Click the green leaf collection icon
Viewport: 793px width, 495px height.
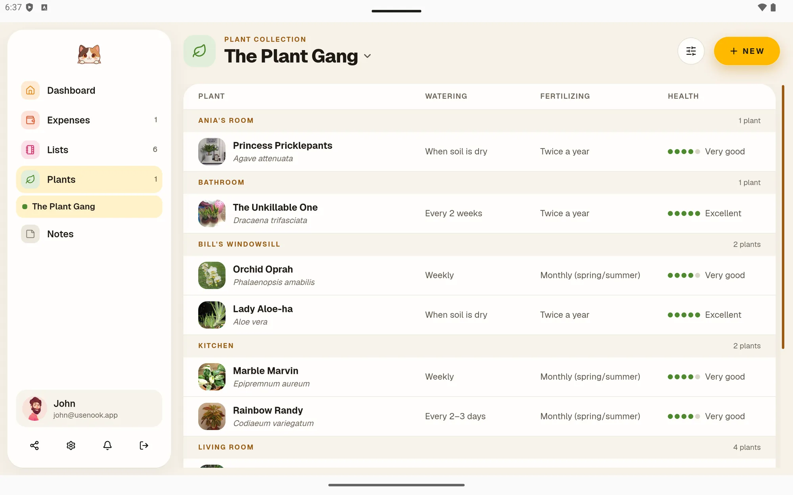[199, 51]
